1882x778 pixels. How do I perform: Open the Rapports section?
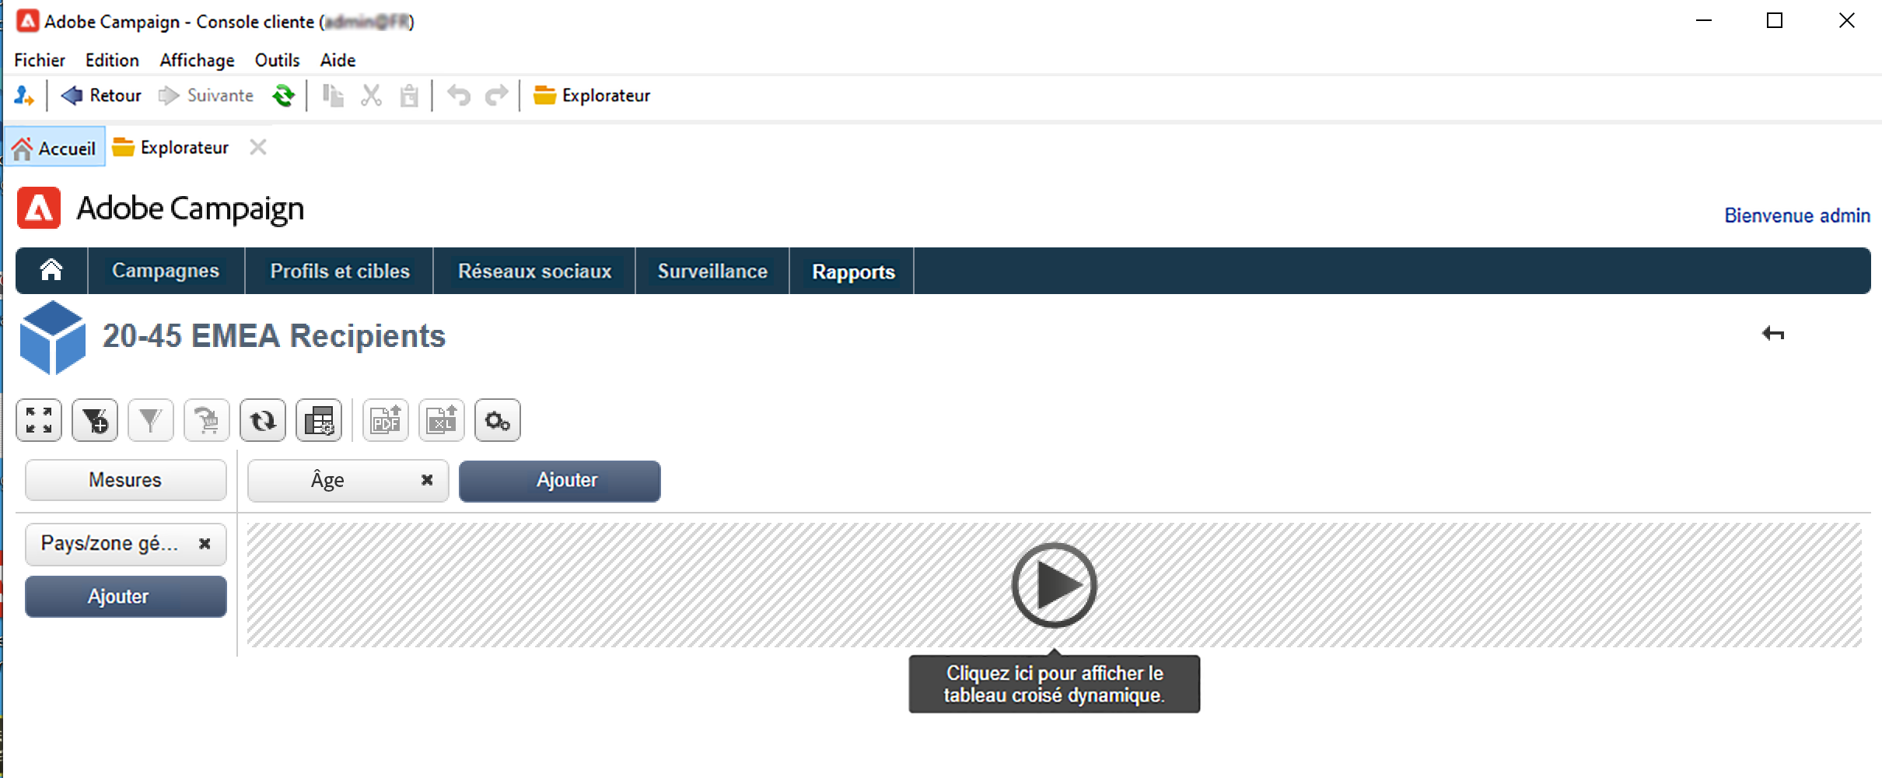[x=853, y=272]
